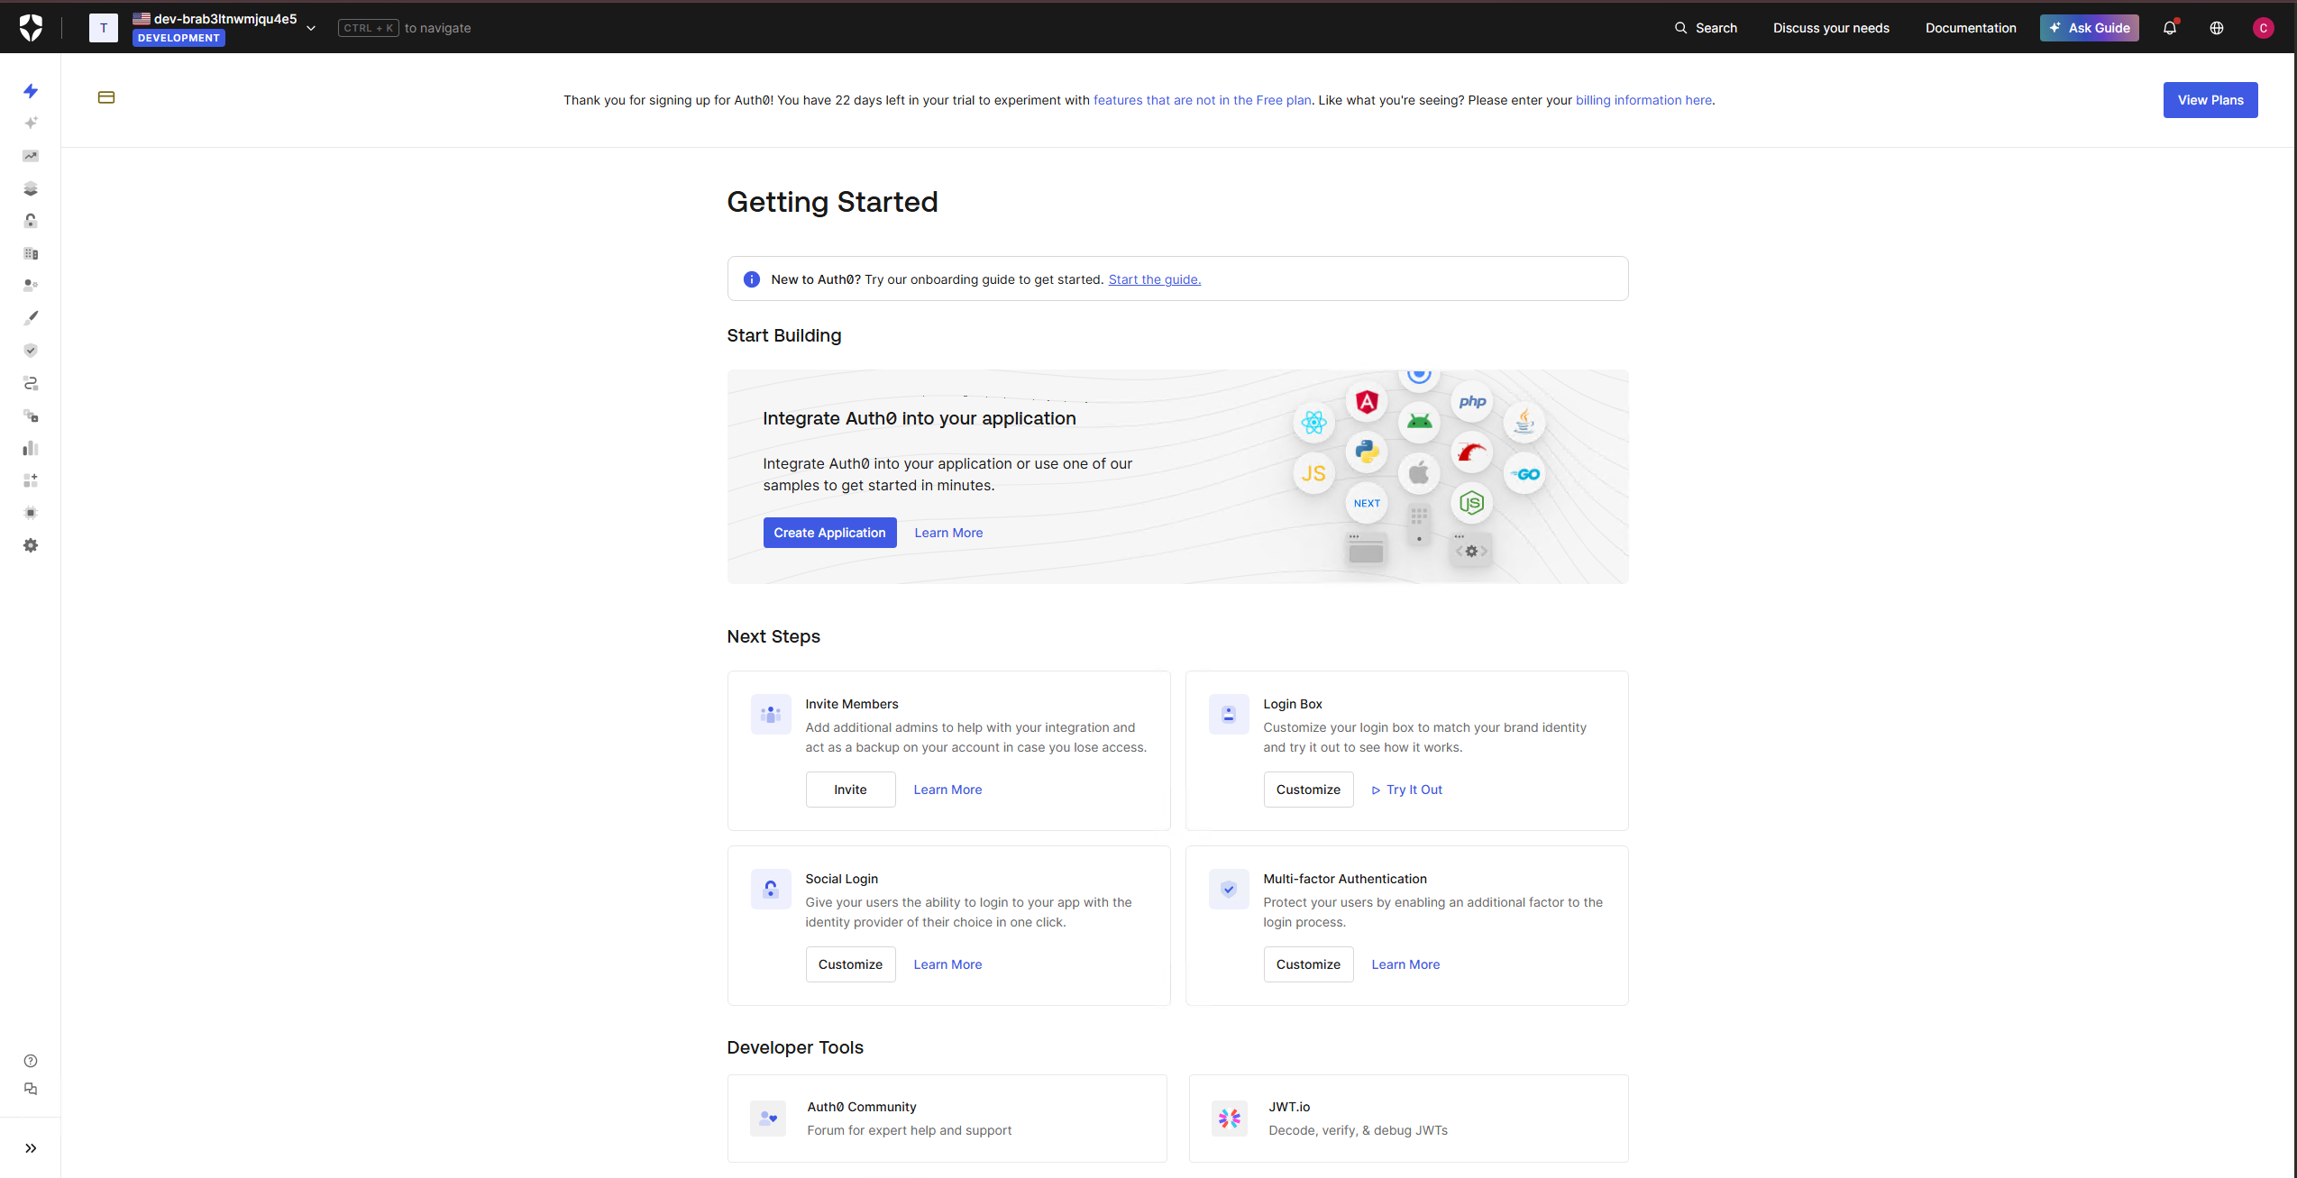Click the Start the guide link
2297x1178 pixels.
pos(1155,279)
